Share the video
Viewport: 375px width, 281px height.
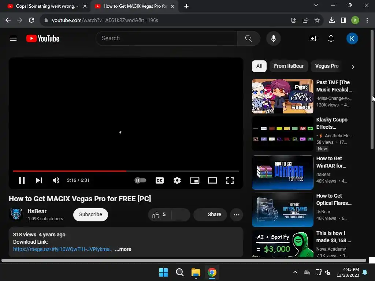click(210, 214)
